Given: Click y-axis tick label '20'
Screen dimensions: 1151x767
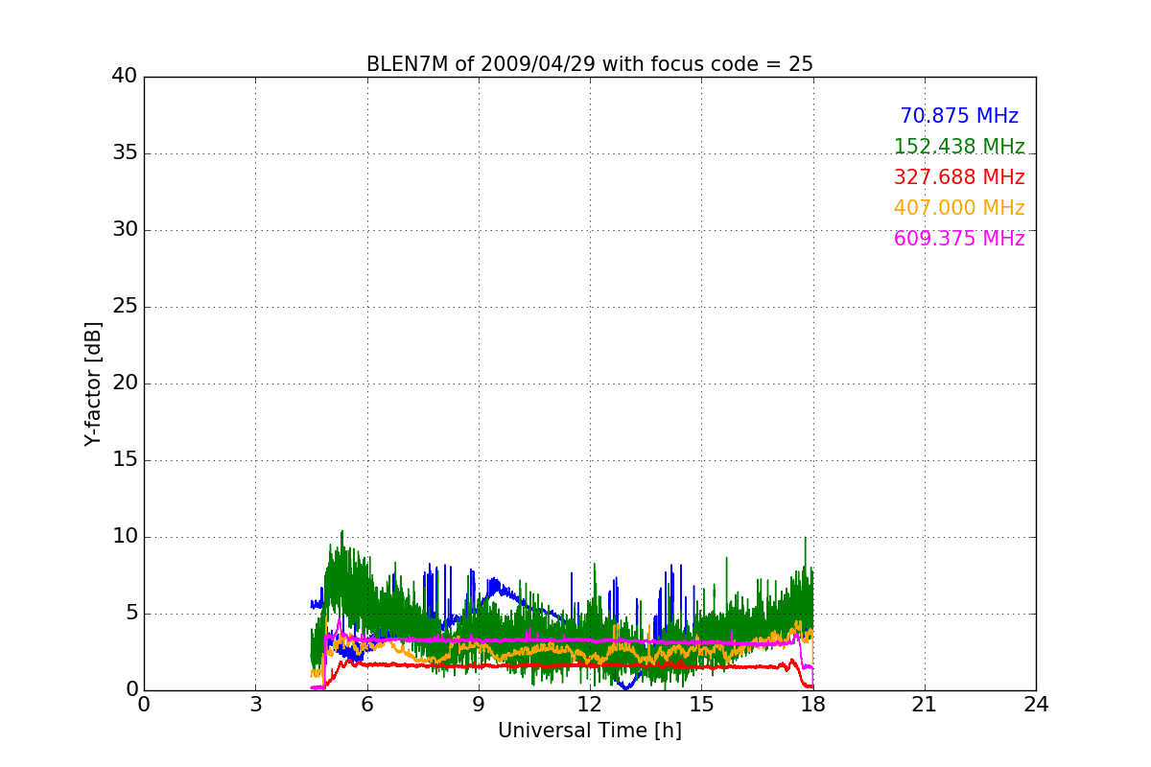Looking at the screenshot, I should pyautogui.click(x=125, y=383).
